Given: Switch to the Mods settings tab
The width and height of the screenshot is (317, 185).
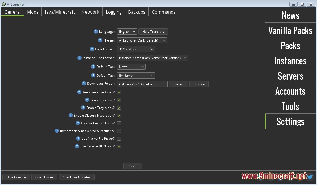Looking at the screenshot, I should [33, 12].
